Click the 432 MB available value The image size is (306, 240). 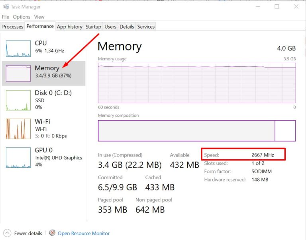(x=184, y=165)
